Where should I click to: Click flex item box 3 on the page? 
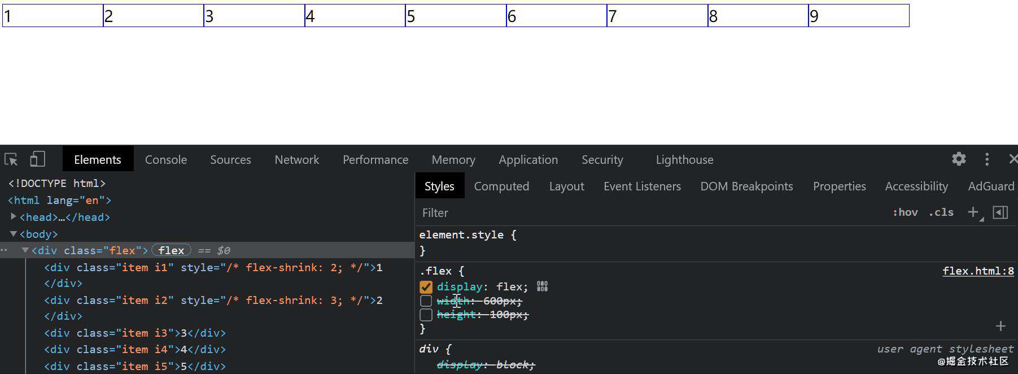tap(254, 16)
